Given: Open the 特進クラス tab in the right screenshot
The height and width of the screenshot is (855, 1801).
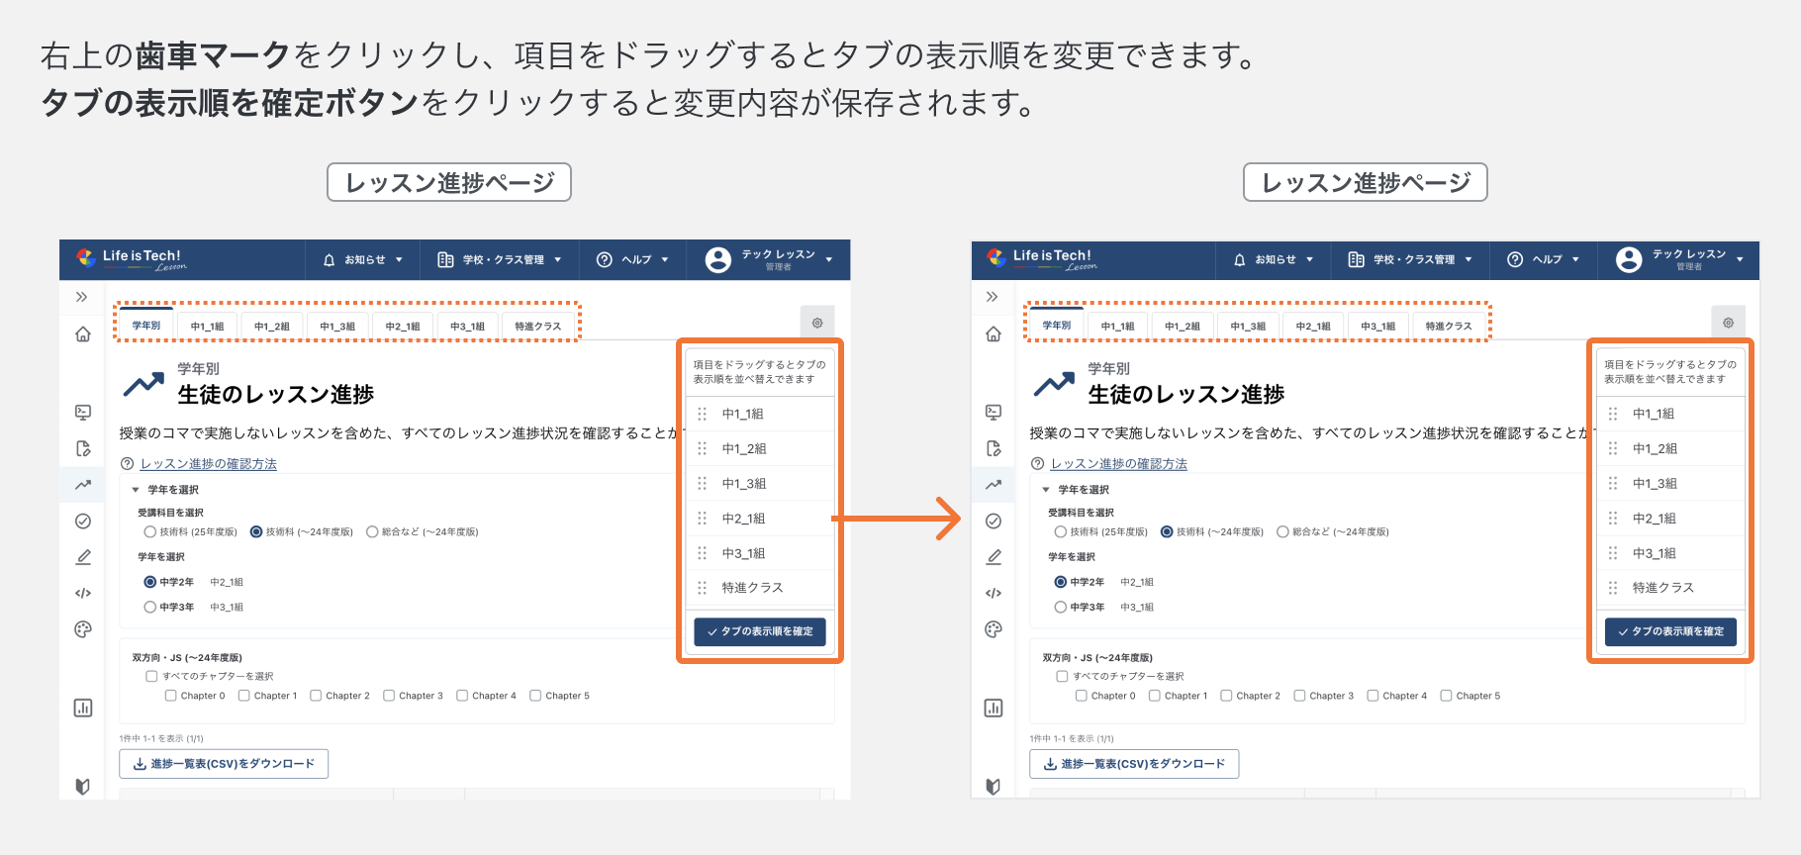Looking at the screenshot, I should pyautogui.click(x=1448, y=326).
